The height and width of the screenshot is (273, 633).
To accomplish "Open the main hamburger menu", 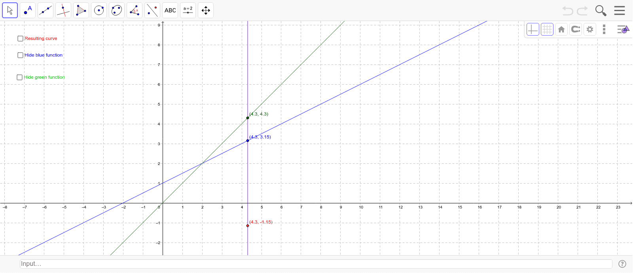I will (x=620, y=10).
